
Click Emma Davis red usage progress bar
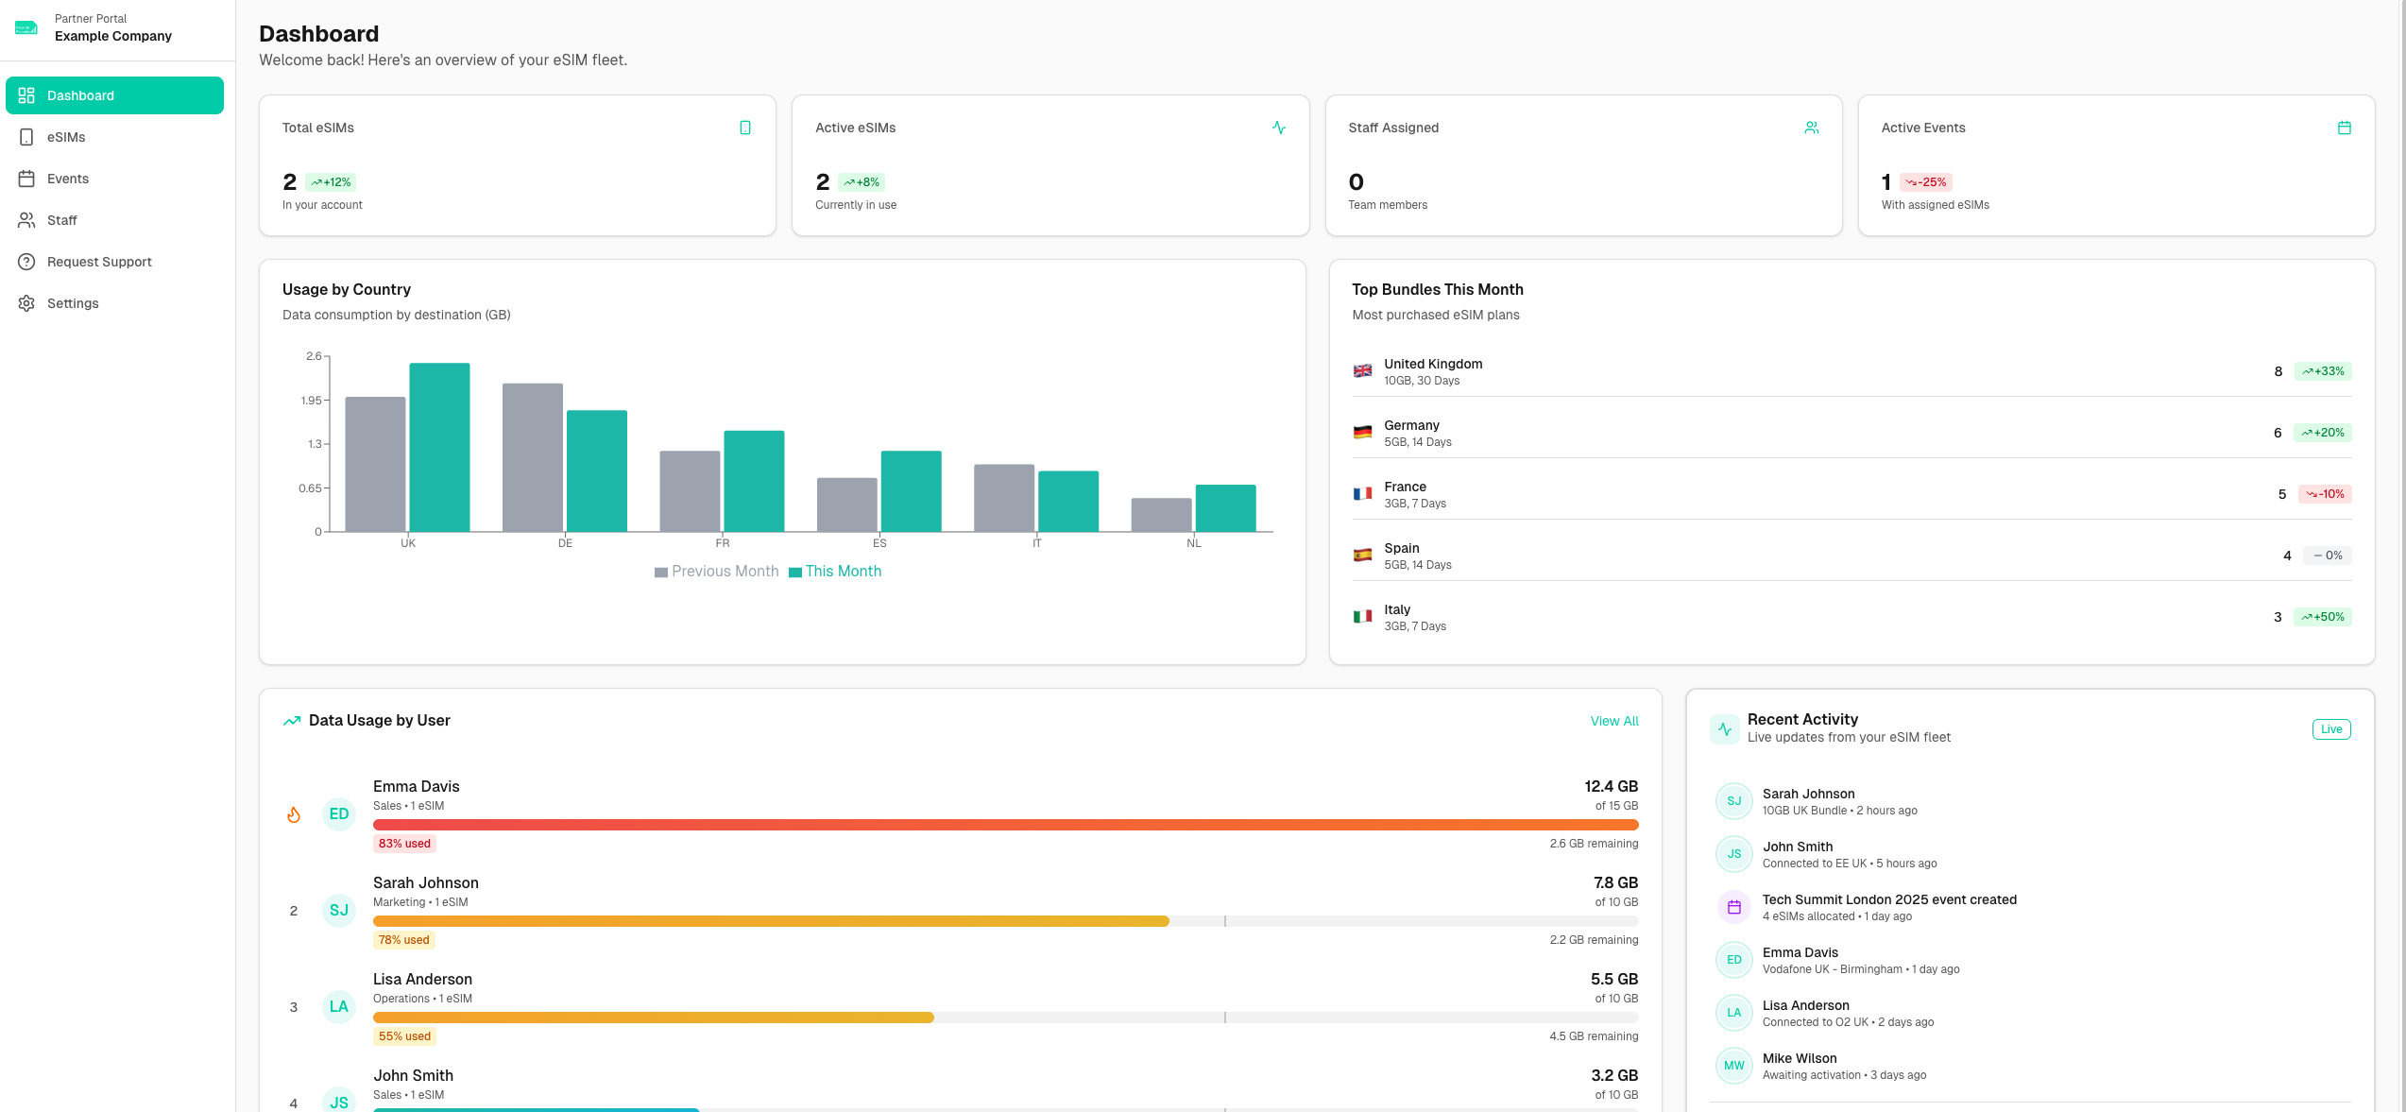(x=1005, y=825)
